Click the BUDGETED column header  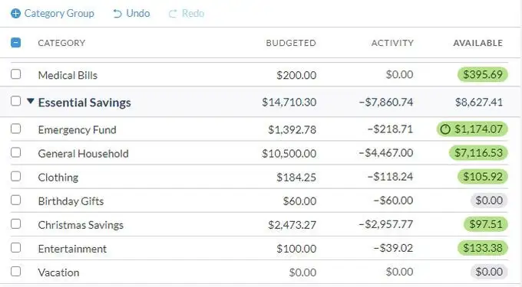click(291, 43)
